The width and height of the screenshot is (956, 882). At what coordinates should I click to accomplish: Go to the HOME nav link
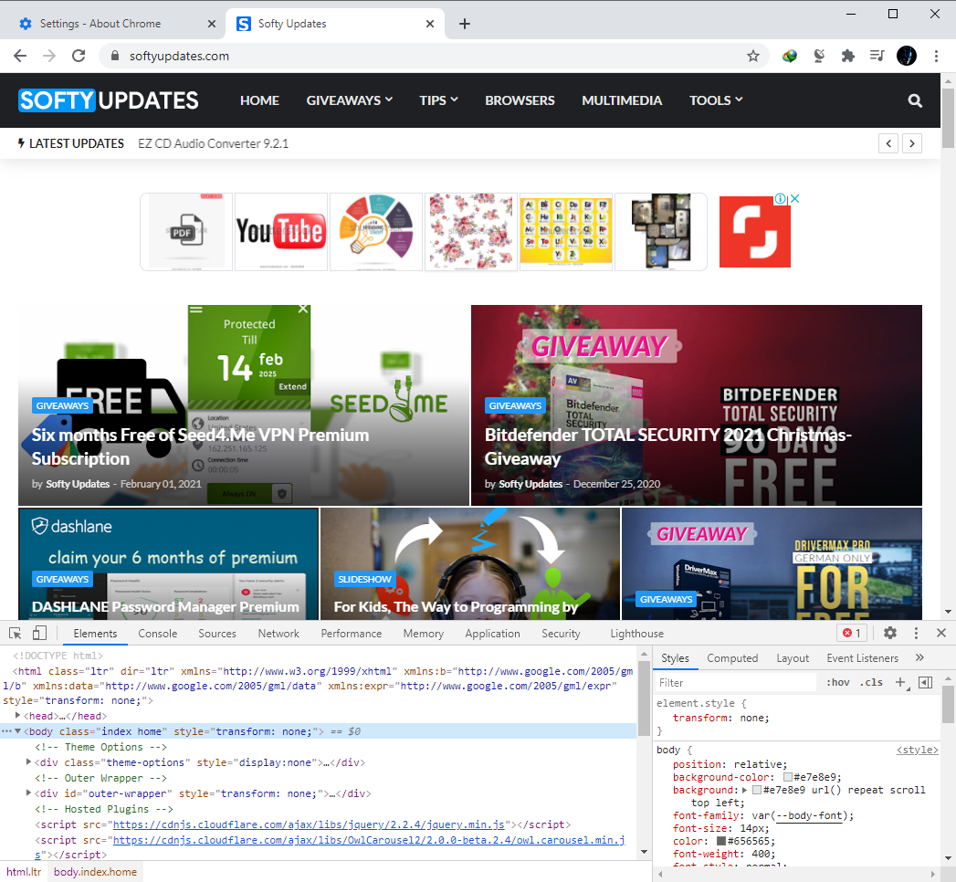259,100
